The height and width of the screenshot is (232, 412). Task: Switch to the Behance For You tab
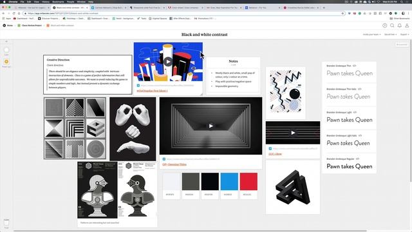[262, 8]
